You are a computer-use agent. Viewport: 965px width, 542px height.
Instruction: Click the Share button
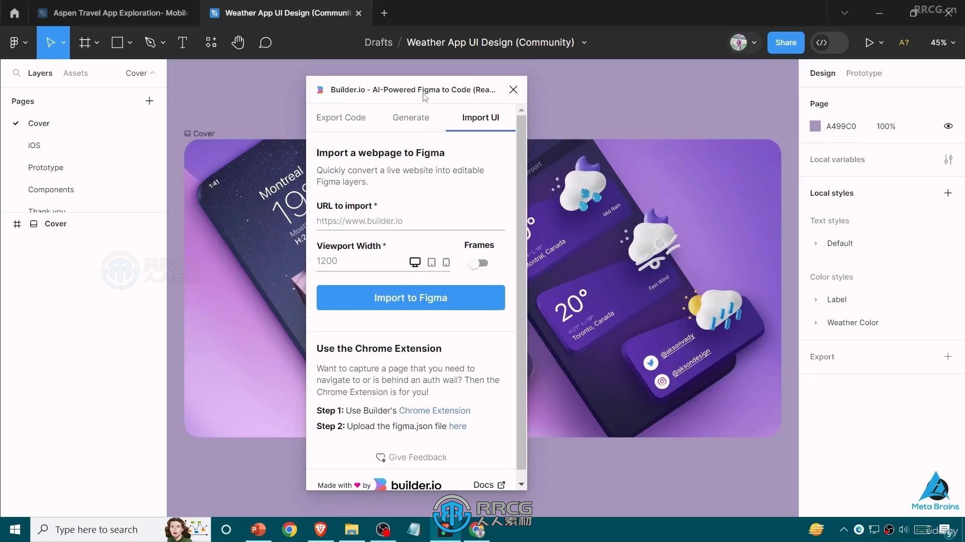[x=786, y=43]
